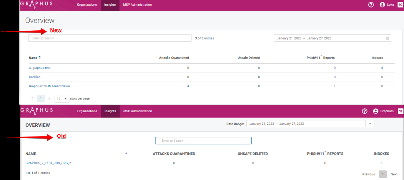Screen dimensions: 404x180
Task: Open Loka user account menu
Action: point(387,5)
